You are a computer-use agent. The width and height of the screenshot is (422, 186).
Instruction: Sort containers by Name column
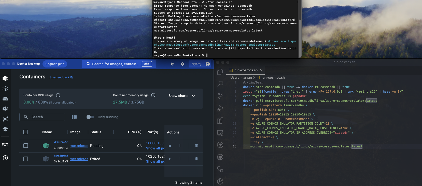pyautogui.click(x=47, y=132)
